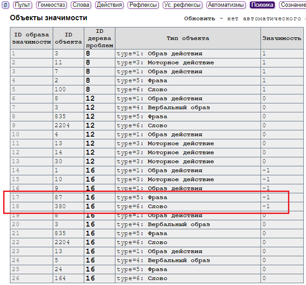Click the "Тип объекта" column header
The image size is (306, 285).
click(x=187, y=38)
